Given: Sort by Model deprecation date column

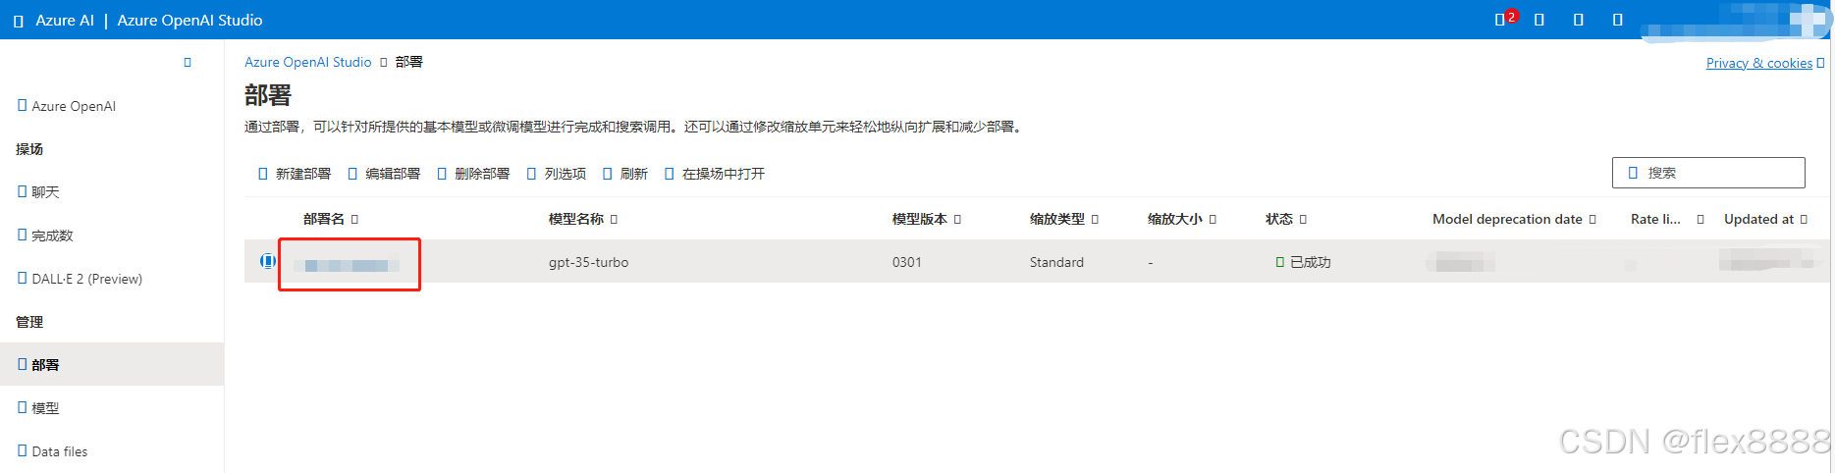Looking at the screenshot, I should (1514, 219).
